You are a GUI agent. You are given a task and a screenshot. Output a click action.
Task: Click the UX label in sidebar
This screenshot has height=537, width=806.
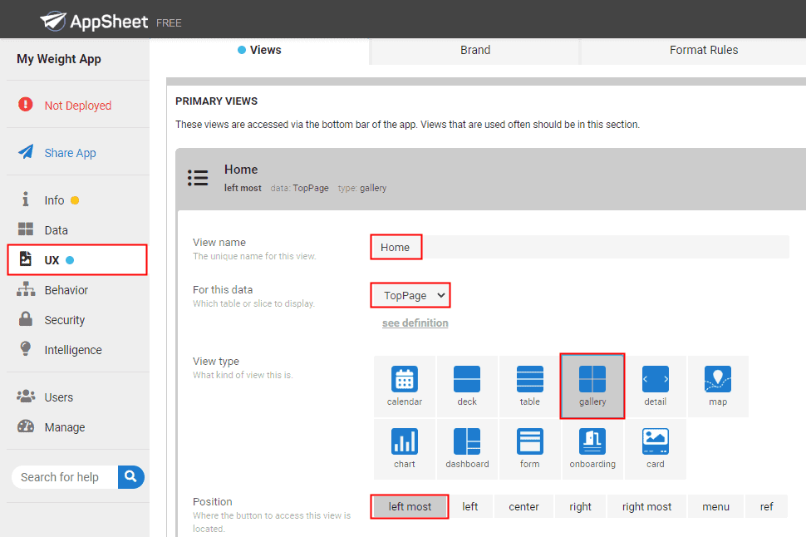click(52, 259)
